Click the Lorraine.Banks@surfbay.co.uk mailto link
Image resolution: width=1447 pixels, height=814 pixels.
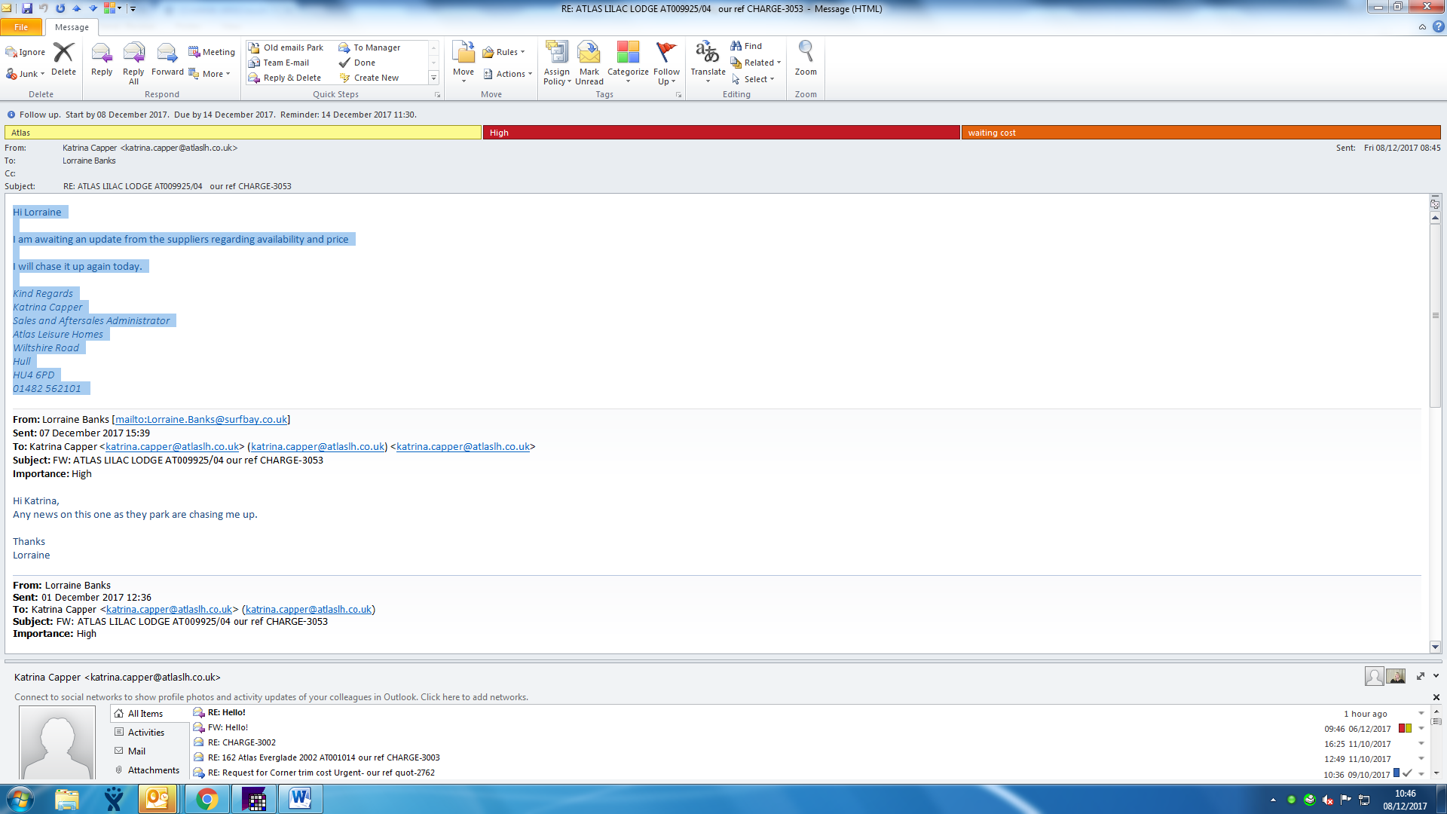tap(200, 420)
